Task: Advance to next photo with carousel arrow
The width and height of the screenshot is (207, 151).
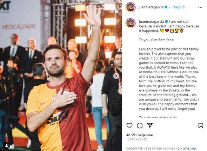Action: (116, 76)
